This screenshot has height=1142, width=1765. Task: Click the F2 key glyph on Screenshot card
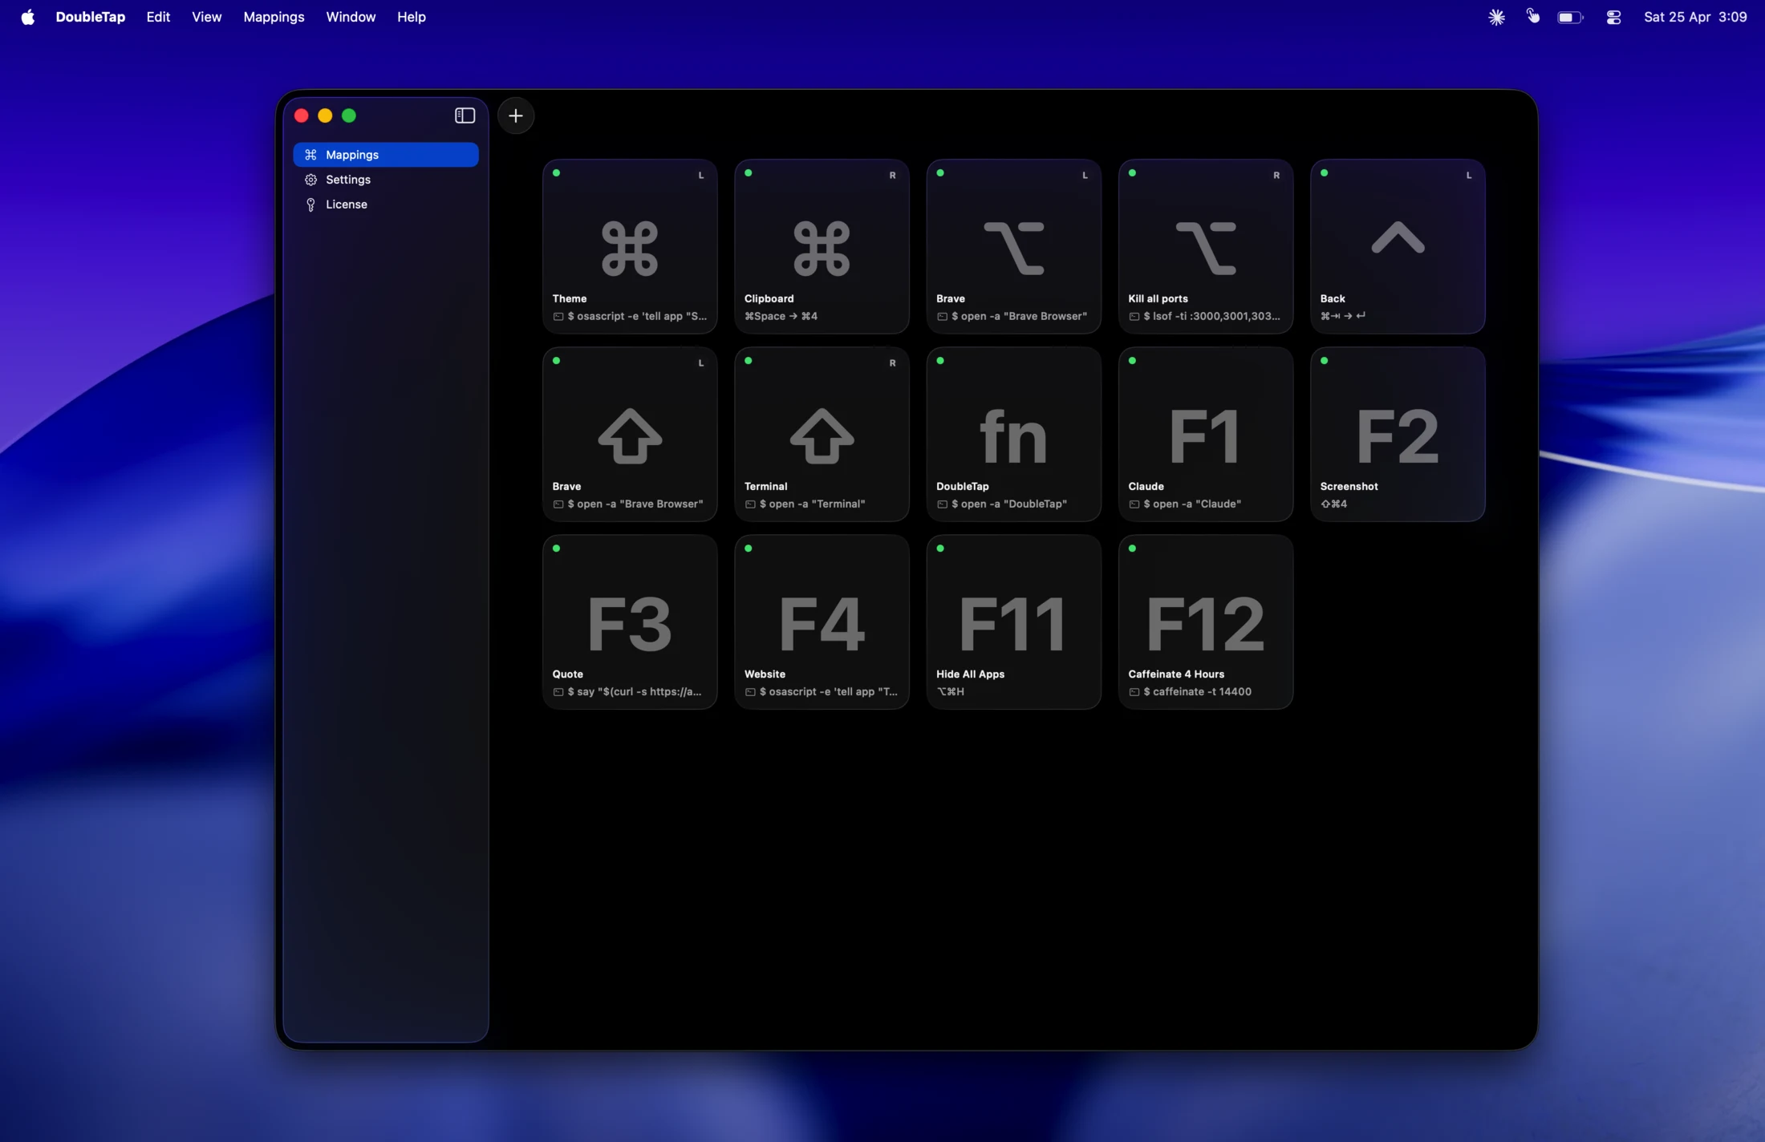coord(1398,436)
